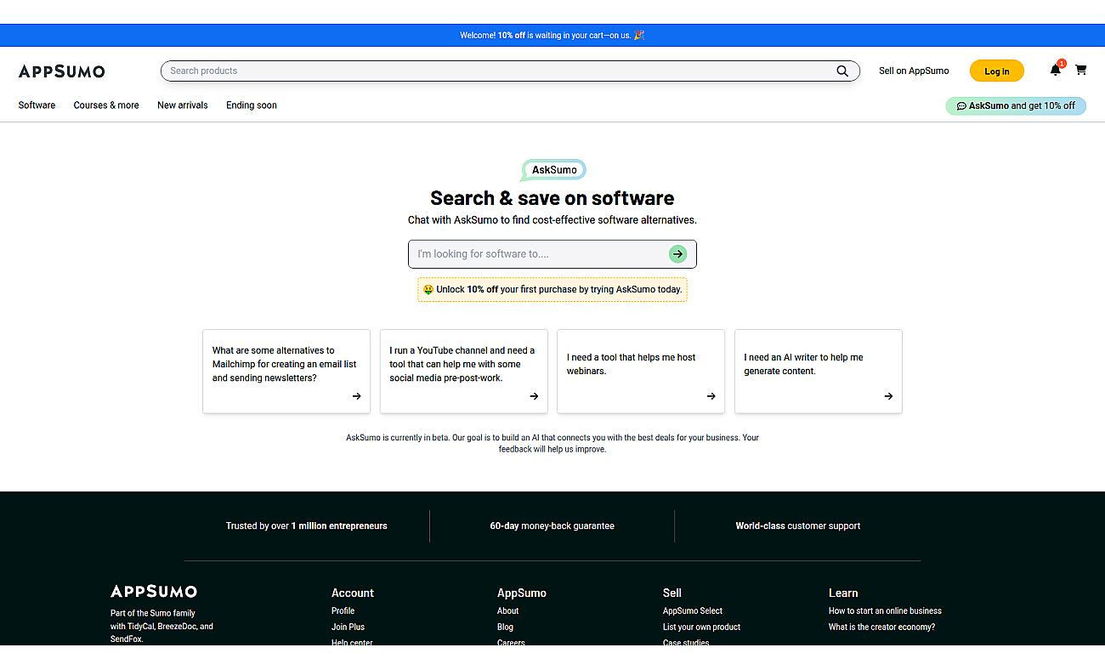
Task: Click the search magnifier icon
Action: (x=842, y=71)
